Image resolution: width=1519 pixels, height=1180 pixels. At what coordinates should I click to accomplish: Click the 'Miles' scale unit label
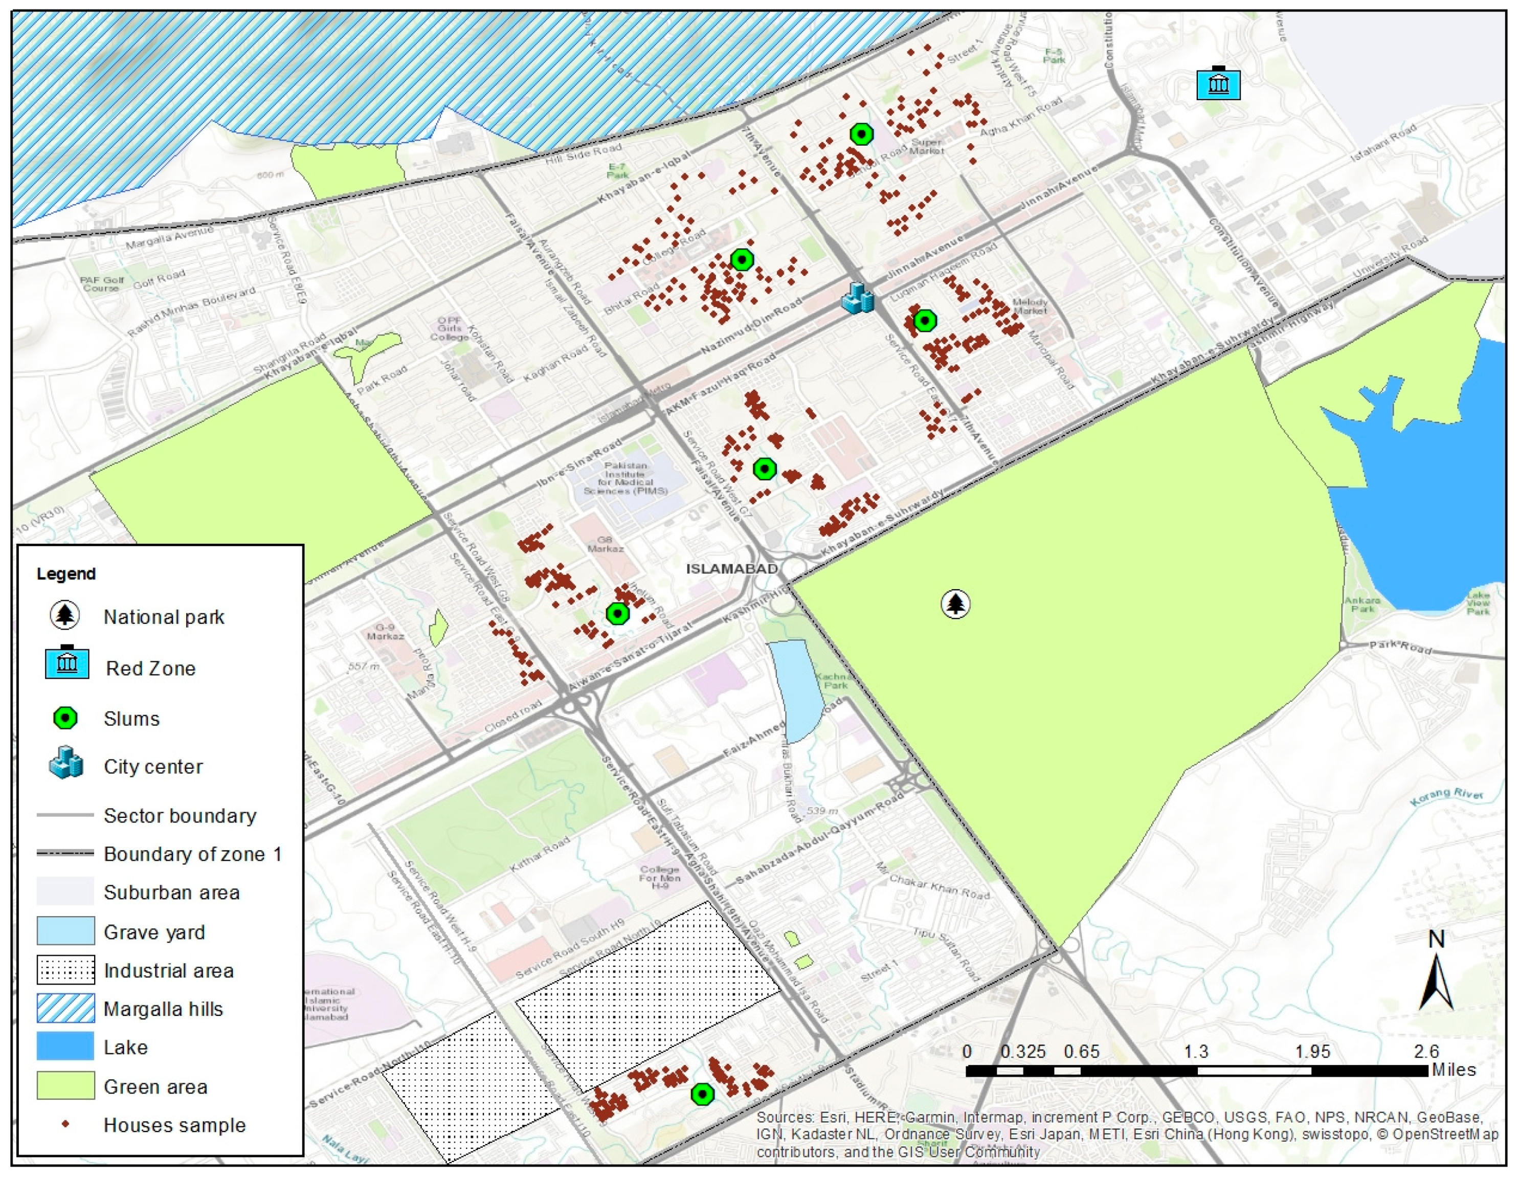tap(1454, 1070)
